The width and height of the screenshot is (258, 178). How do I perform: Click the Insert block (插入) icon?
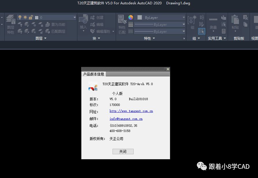click(x=83, y=19)
